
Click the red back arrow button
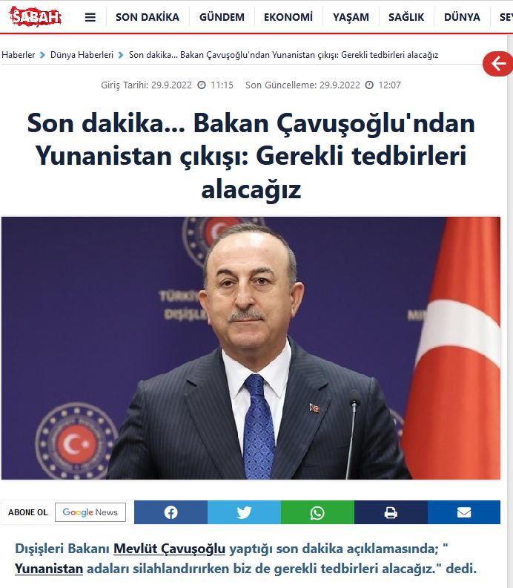tap(498, 64)
